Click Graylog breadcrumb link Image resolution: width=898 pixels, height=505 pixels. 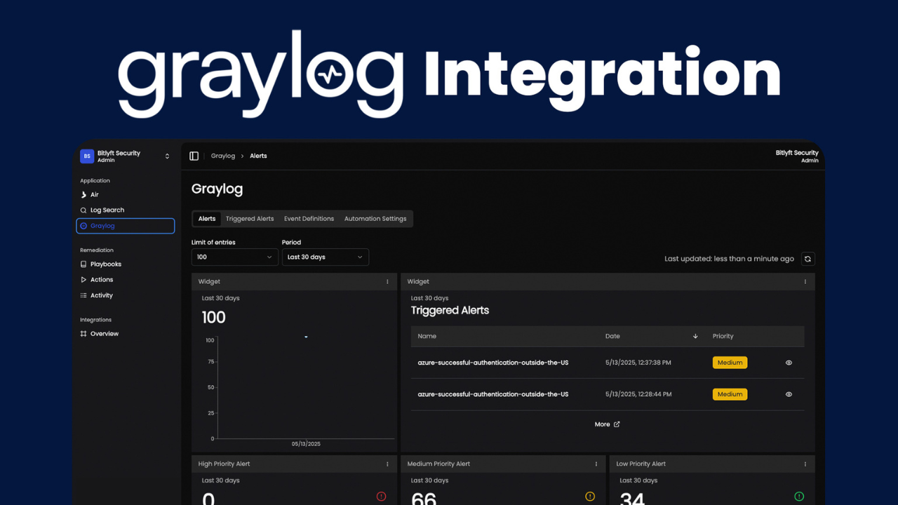(223, 156)
